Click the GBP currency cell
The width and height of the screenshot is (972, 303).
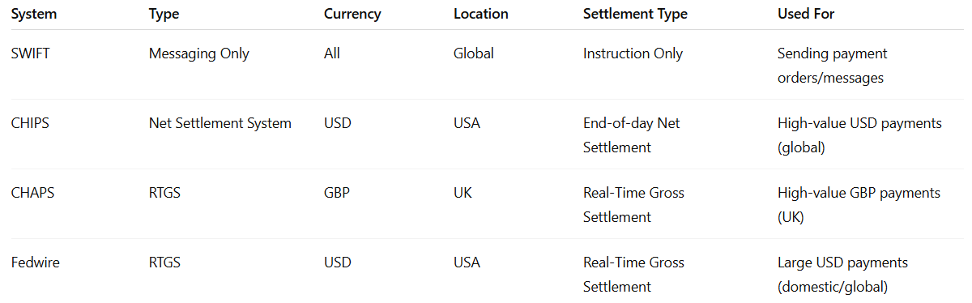(x=336, y=193)
